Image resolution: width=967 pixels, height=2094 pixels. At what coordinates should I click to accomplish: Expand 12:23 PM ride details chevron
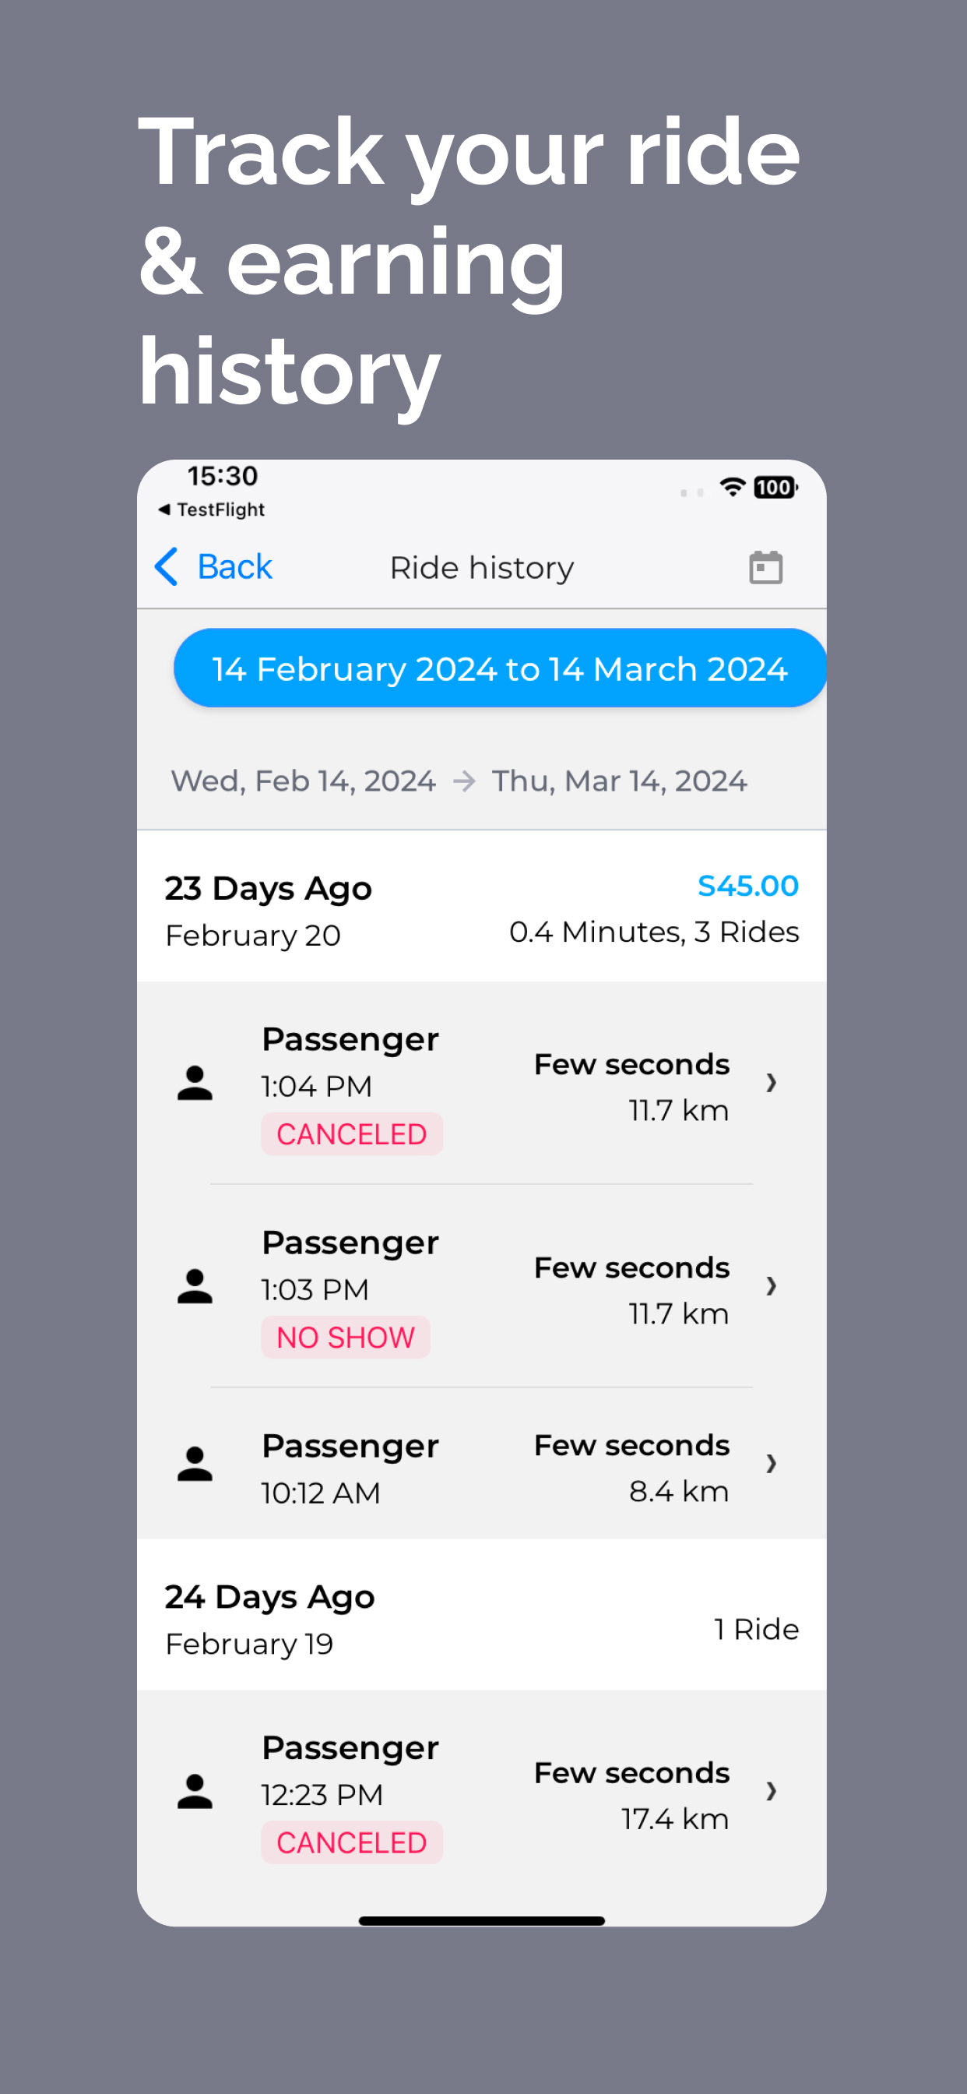[771, 1792]
